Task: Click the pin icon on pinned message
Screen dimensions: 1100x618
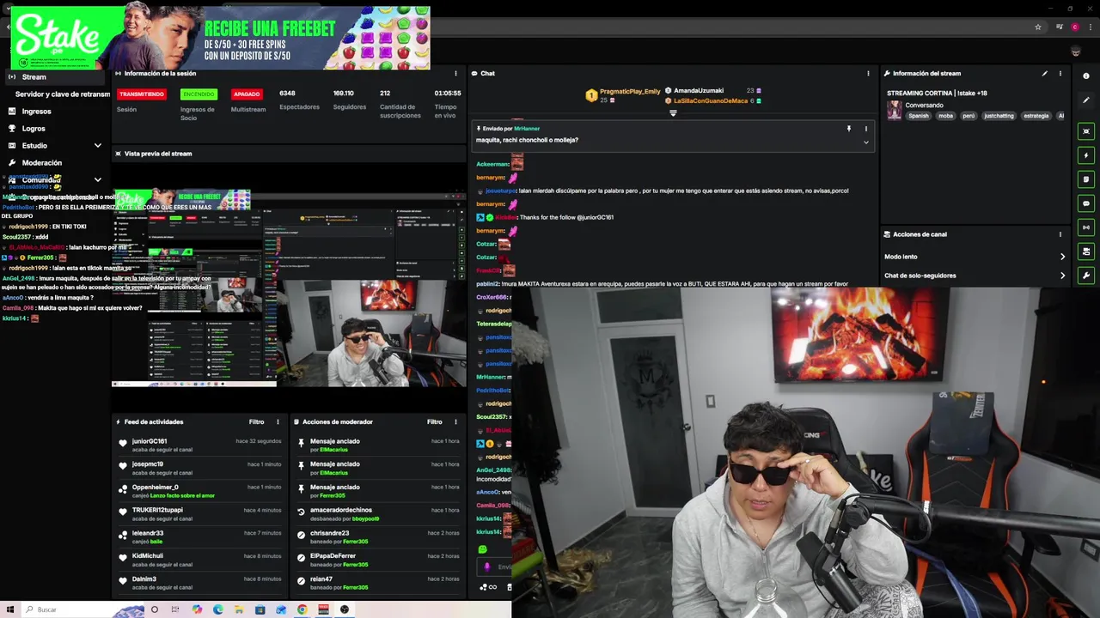Action: coord(848,129)
